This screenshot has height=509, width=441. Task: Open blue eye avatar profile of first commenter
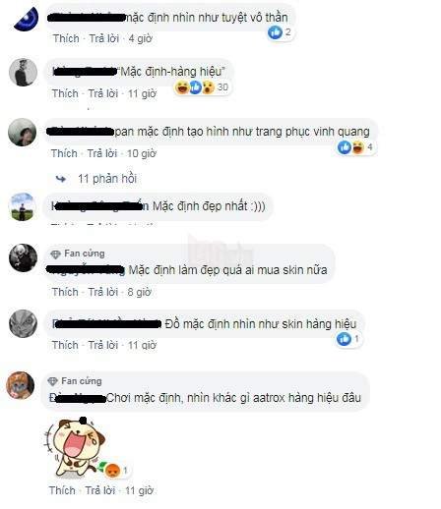27,19
